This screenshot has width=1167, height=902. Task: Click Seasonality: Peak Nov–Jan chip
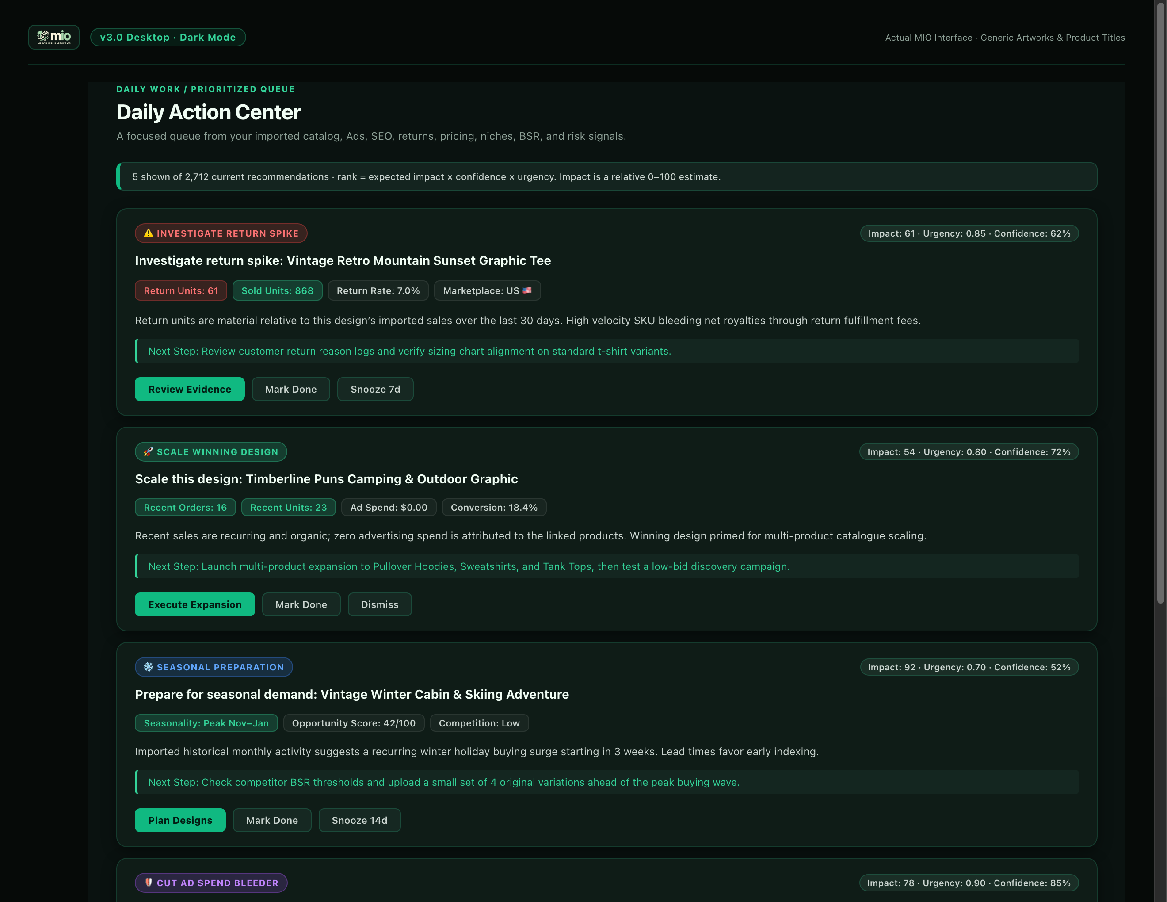click(206, 723)
